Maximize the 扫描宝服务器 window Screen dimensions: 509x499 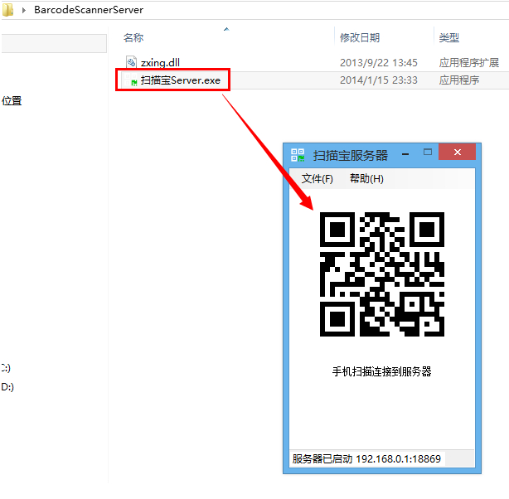(x=428, y=152)
